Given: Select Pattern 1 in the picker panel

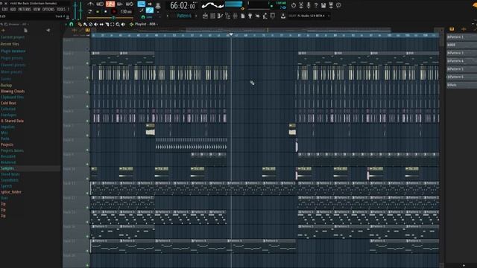Looking at the screenshot, I should [461, 36].
